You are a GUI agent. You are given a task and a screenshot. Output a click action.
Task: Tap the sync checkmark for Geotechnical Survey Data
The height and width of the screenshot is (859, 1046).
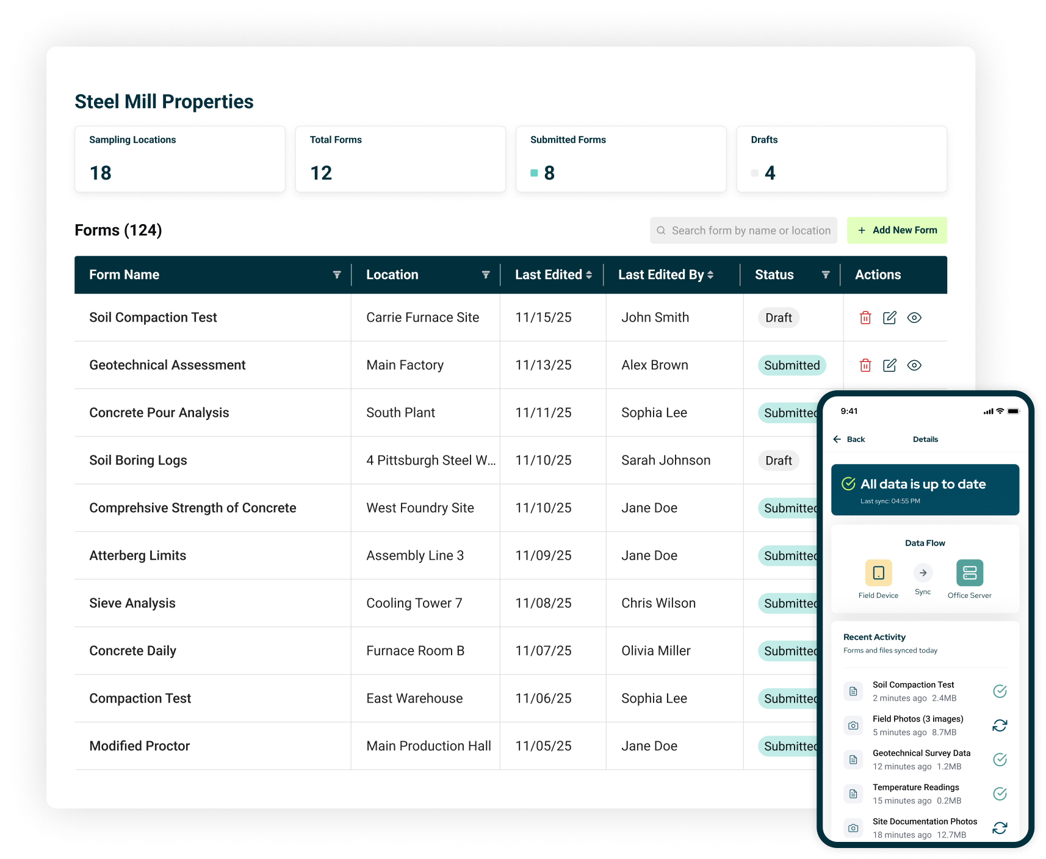(x=1000, y=759)
